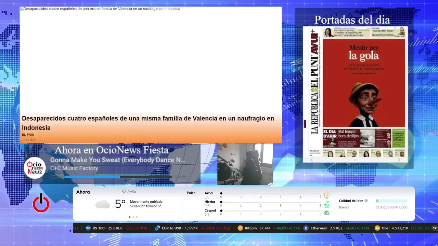Click the Bitcoin ticker entry
This screenshot has height=246, width=438.
tap(269, 228)
